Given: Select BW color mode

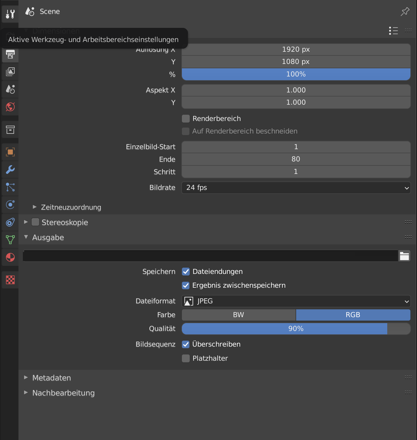Looking at the screenshot, I should 239,315.
